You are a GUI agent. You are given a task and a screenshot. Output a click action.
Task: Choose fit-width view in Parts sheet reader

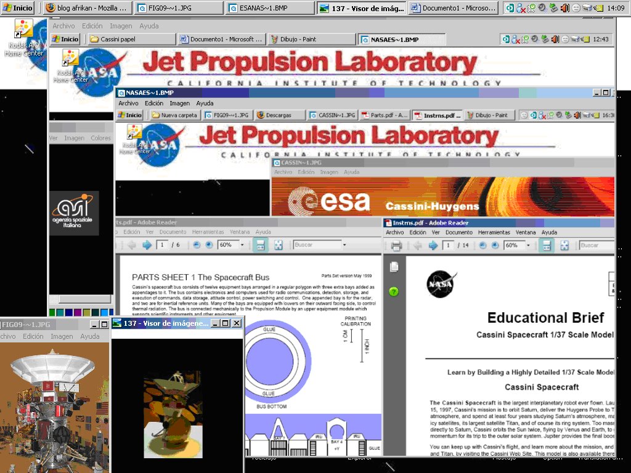(x=261, y=245)
